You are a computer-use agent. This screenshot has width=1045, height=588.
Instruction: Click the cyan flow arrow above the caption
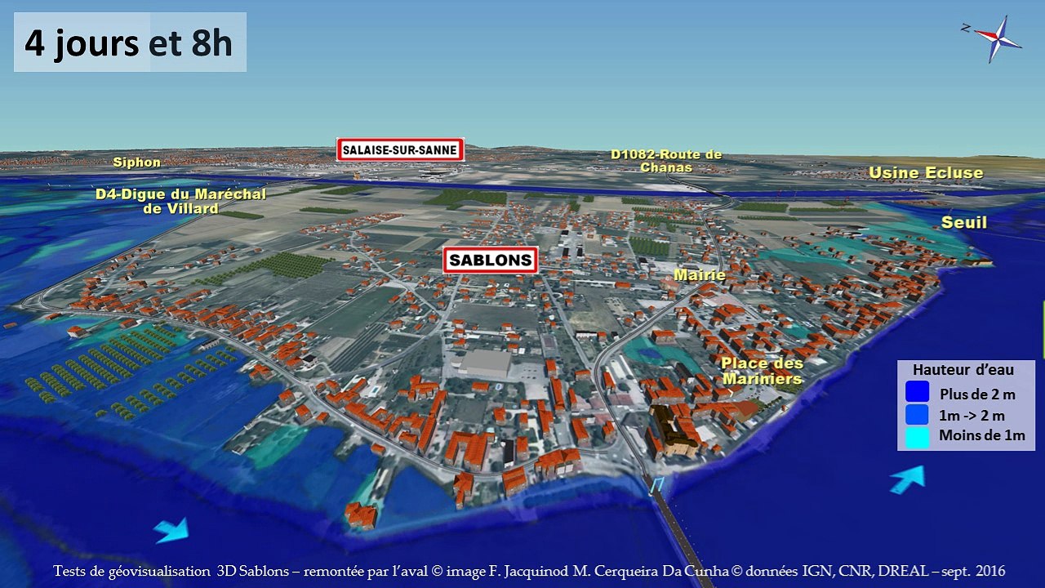coord(171,530)
